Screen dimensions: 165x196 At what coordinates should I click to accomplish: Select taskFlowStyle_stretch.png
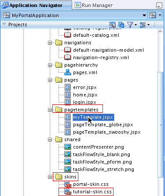(103, 169)
